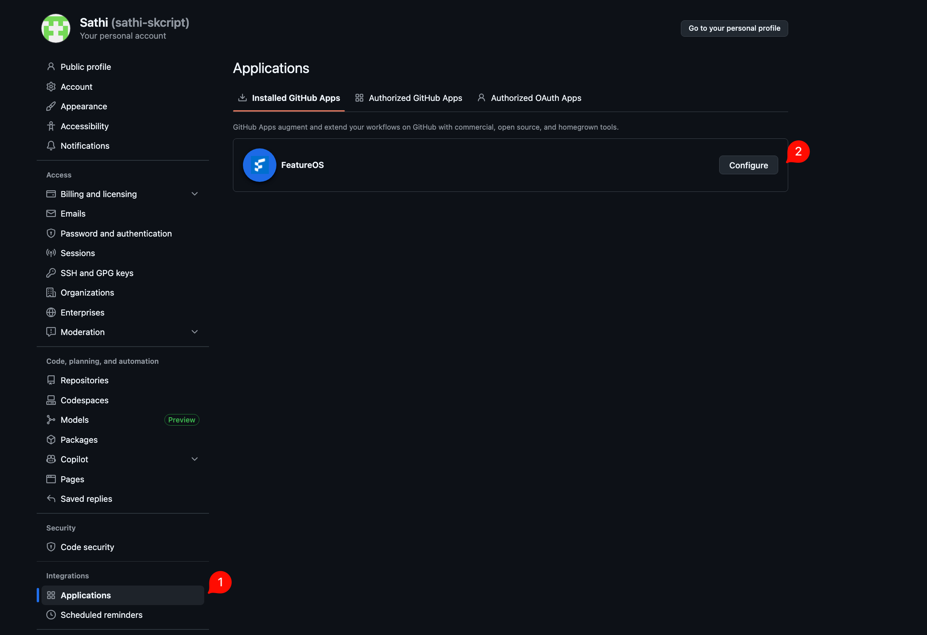Click the Sessions broadcast icon

[51, 253]
